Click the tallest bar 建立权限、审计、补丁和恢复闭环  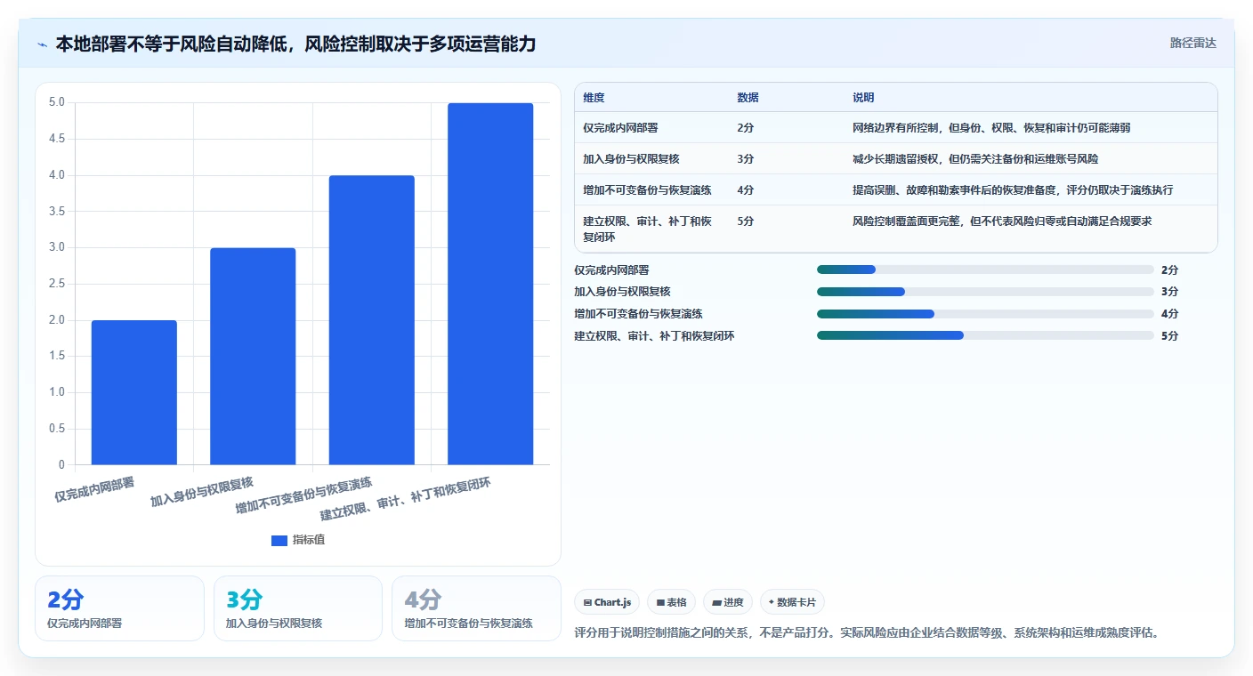(490, 284)
